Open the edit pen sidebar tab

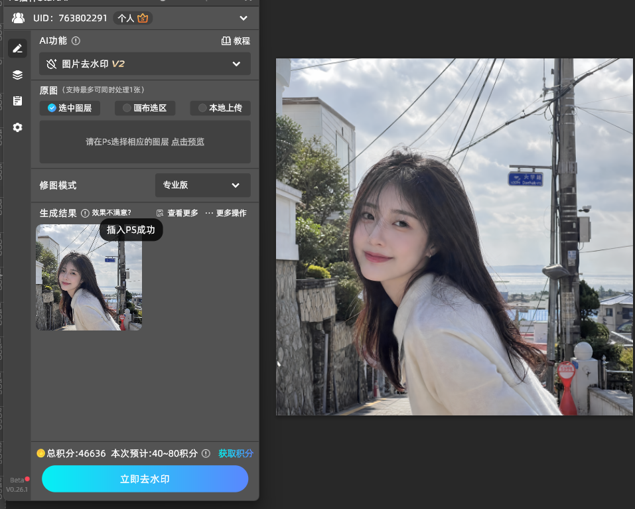pyautogui.click(x=17, y=48)
